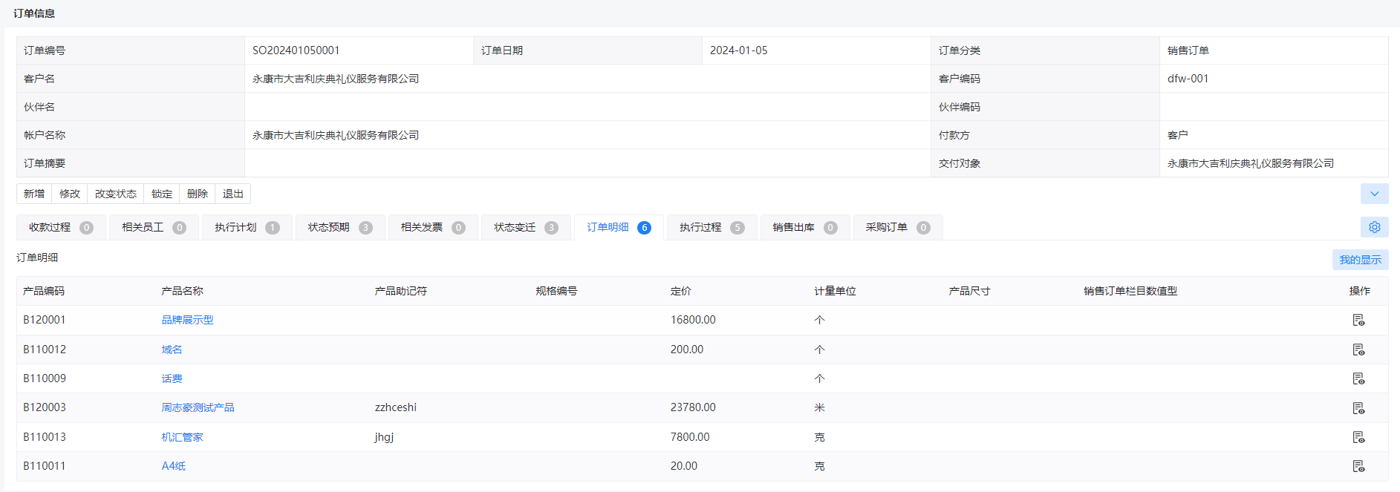Select product code B110009
1400x492 pixels.
point(45,378)
